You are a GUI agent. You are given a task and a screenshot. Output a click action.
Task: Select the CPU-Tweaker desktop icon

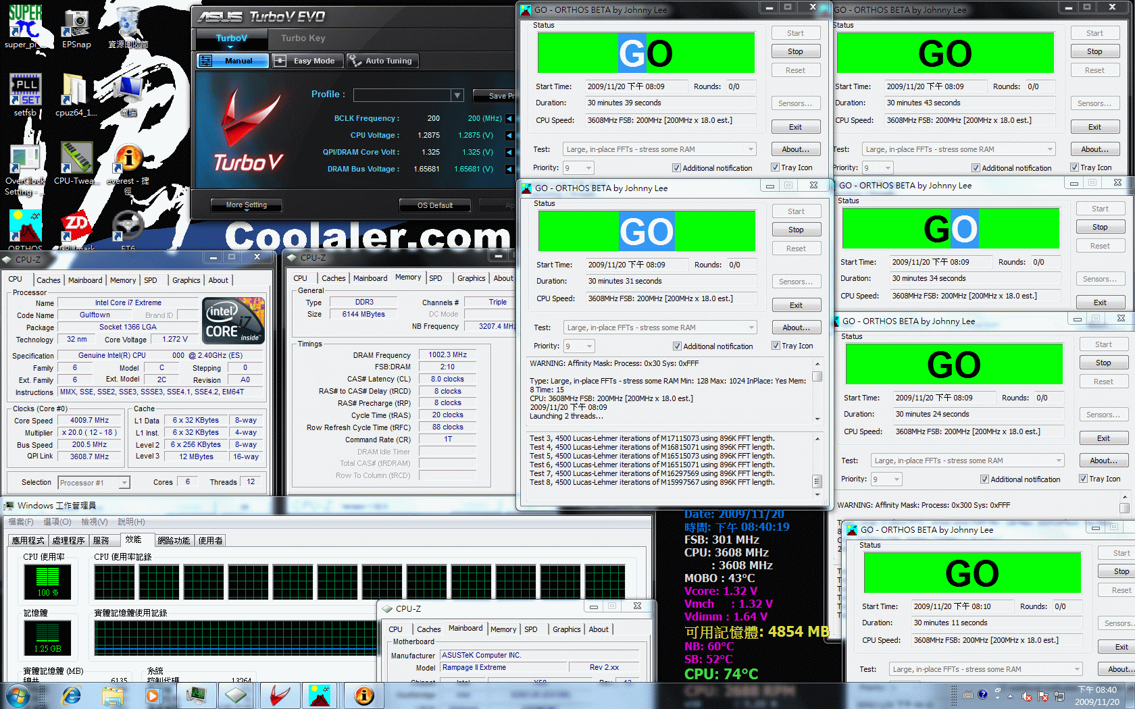pos(76,163)
